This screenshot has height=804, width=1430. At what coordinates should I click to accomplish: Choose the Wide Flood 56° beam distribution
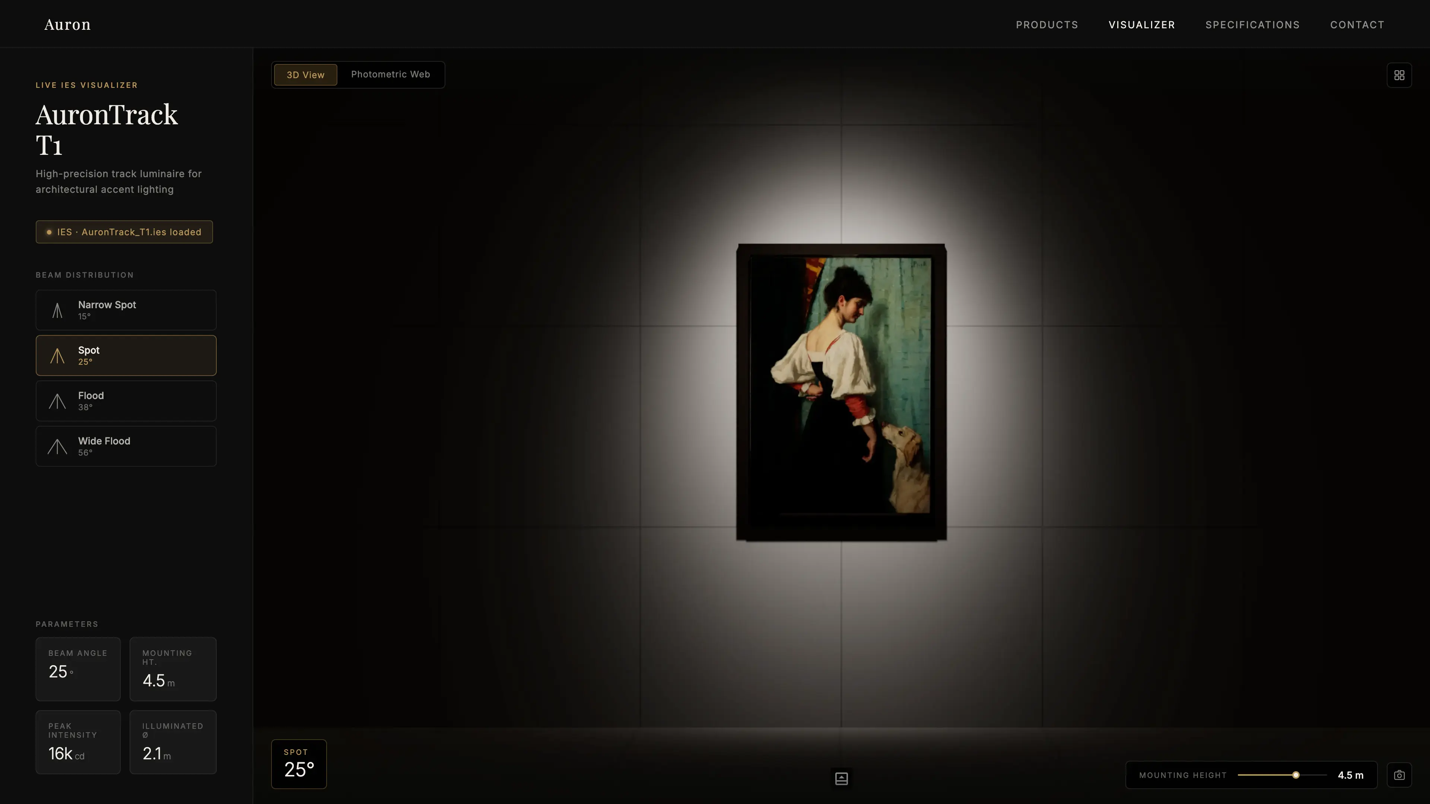coord(126,447)
